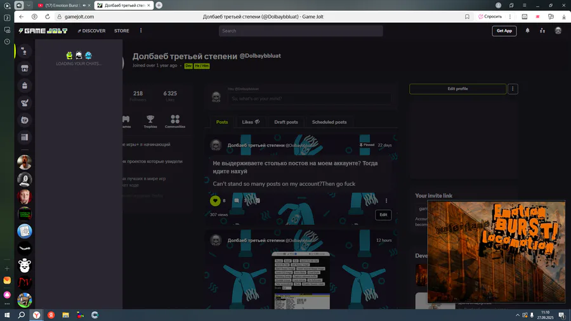Screen dimensions: 571x321
Task: Add a panel with the browser sidebar plus icon
Action: click(7, 268)
